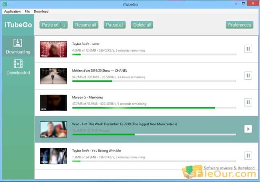
Task: Click Resume all downloads
Action: coord(86,25)
